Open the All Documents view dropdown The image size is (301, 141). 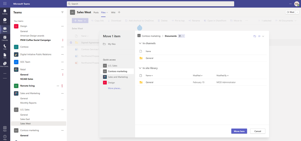click(286, 21)
